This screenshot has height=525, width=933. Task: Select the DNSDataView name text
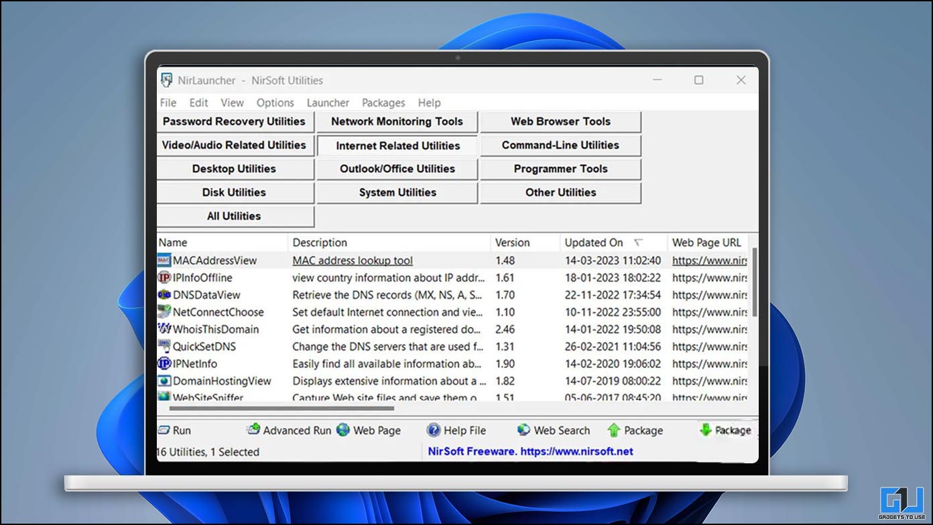pos(206,294)
